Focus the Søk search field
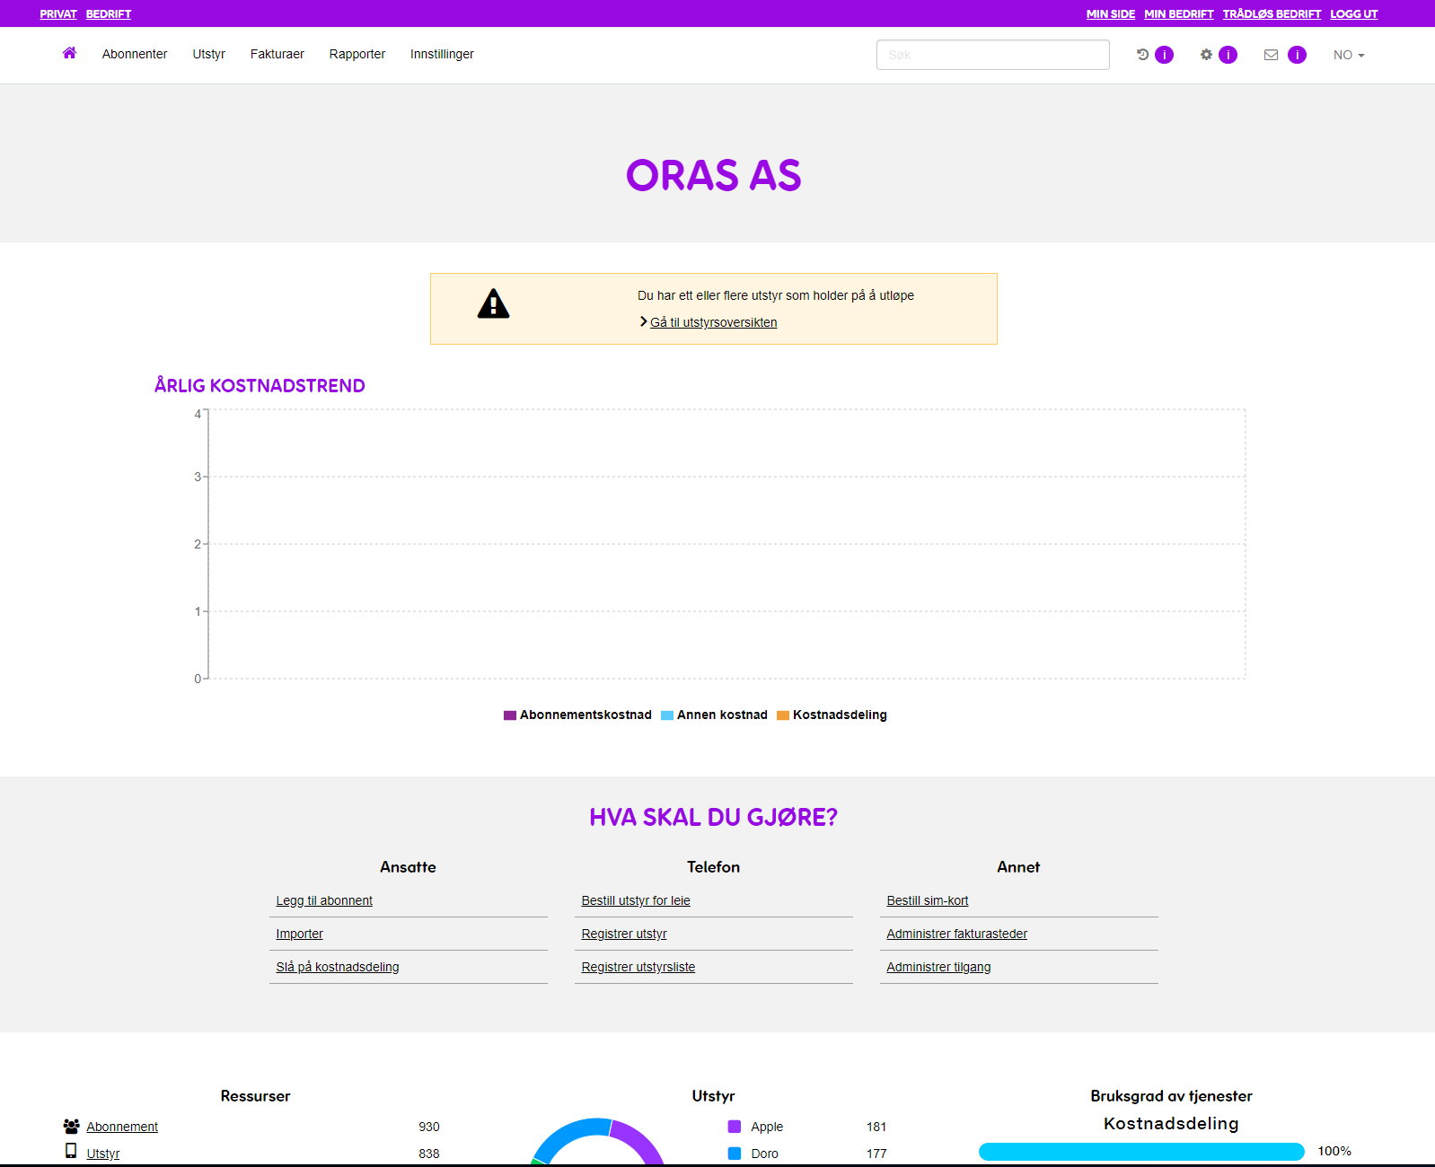This screenshot has height=1167, width=1435. (992, 55)
